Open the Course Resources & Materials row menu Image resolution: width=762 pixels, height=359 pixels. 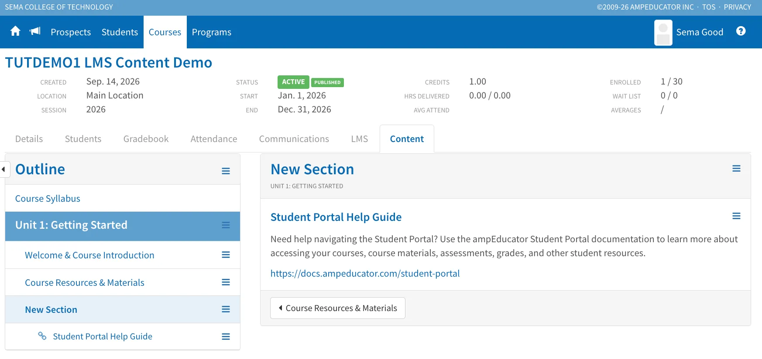tap(226, 282)
